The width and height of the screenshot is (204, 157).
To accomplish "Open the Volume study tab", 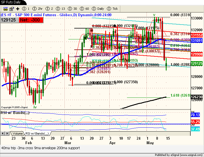I will click(18, 134).
